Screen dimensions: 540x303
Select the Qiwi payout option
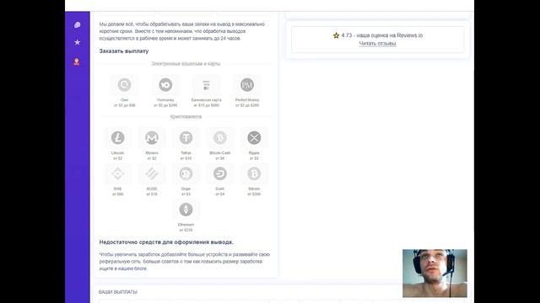[124, 85]
